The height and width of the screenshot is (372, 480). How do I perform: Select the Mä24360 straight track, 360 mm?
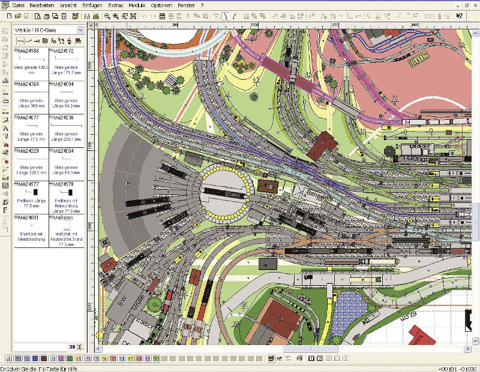(x=31, y=94)
